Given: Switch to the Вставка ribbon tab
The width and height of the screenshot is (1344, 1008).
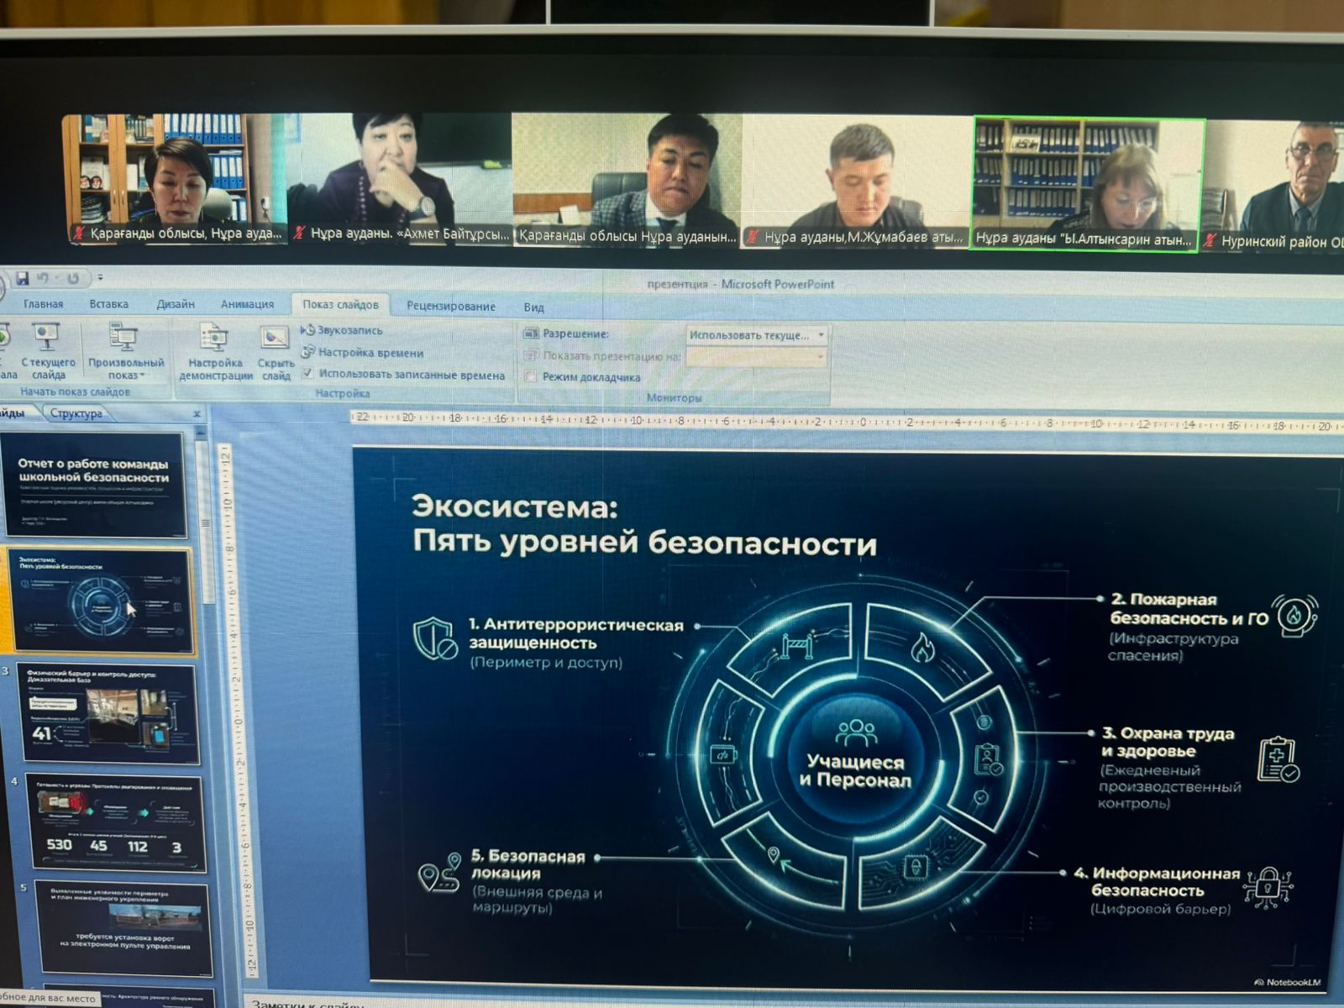Looking at the screenshot, I should tap(108, 304).
